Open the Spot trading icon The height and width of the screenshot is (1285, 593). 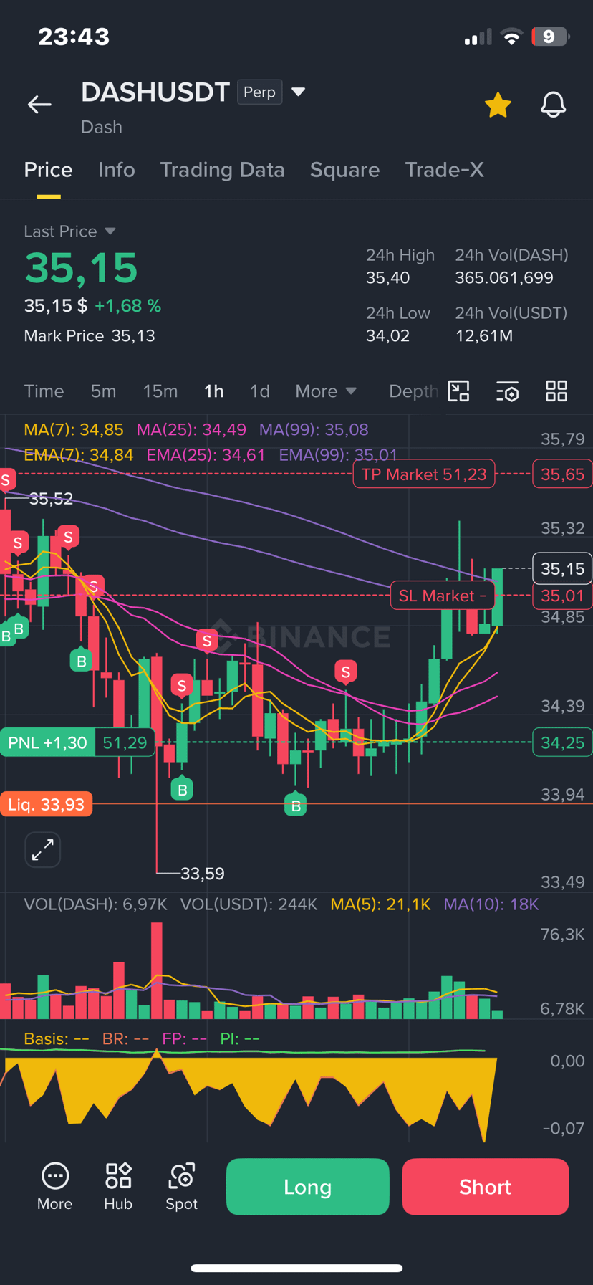(x=181, y=1187)
